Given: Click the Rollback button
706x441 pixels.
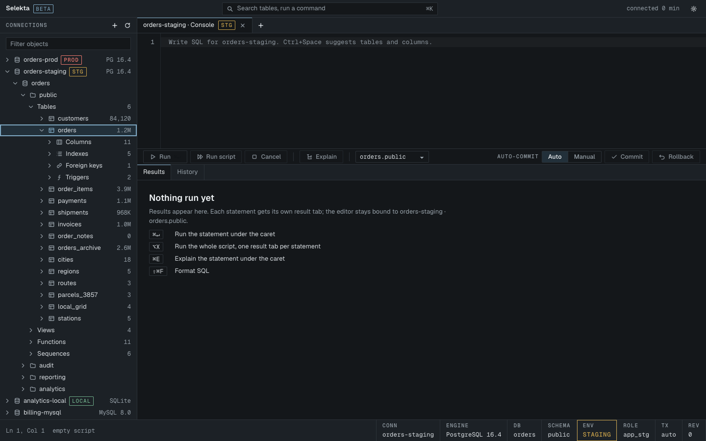Looking at the screenshot, I should coord(676,157).
